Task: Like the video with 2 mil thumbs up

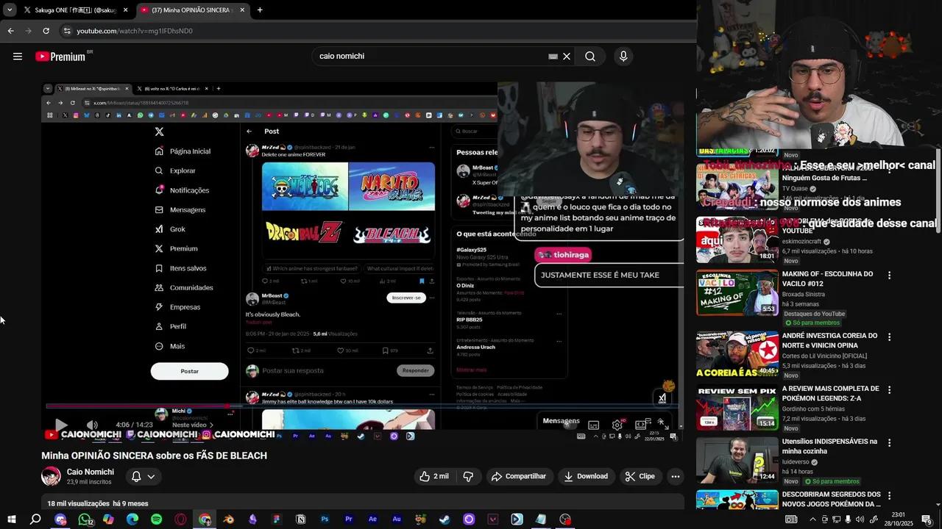Action: click(x=434, y=476)
